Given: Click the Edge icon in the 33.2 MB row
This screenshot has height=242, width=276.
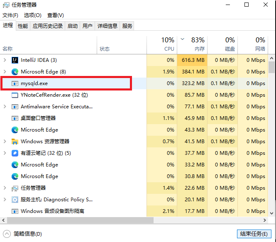Looking at the screenshot, I should click(15, 165).
